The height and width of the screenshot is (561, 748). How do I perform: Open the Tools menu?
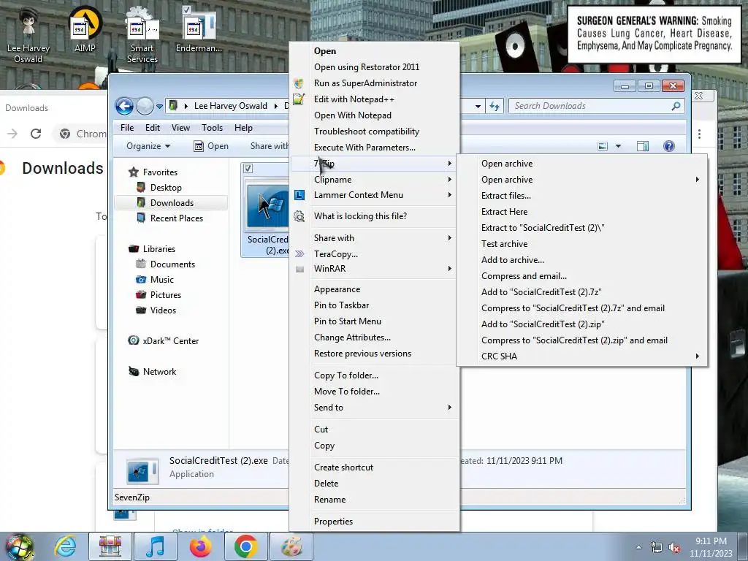212,127
